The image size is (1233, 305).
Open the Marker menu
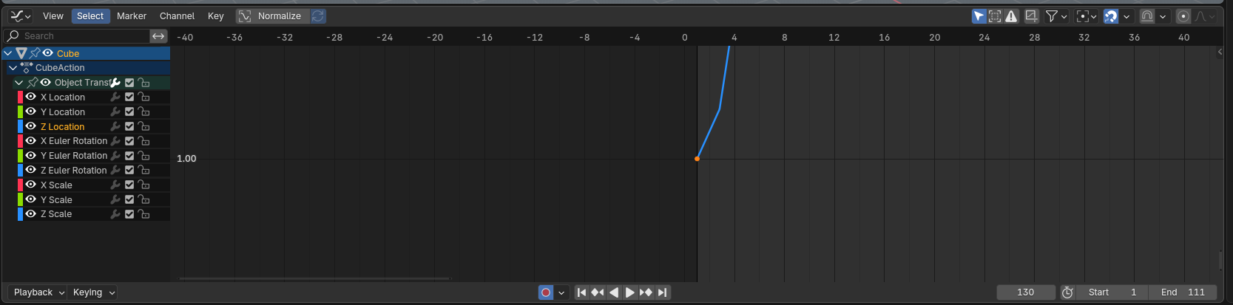[x=132, y=16]
